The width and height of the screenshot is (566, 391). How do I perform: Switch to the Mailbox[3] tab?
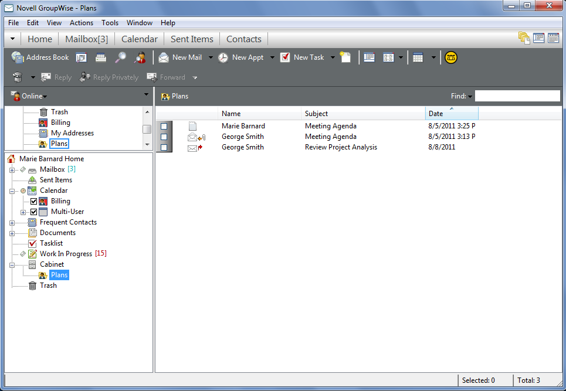[87, 39]
